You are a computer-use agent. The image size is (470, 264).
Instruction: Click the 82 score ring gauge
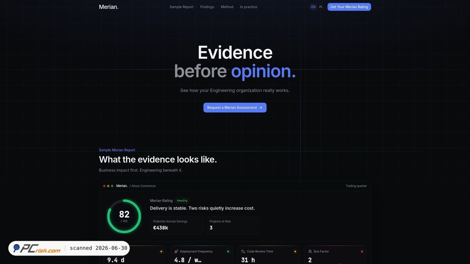tap(124, 216)
